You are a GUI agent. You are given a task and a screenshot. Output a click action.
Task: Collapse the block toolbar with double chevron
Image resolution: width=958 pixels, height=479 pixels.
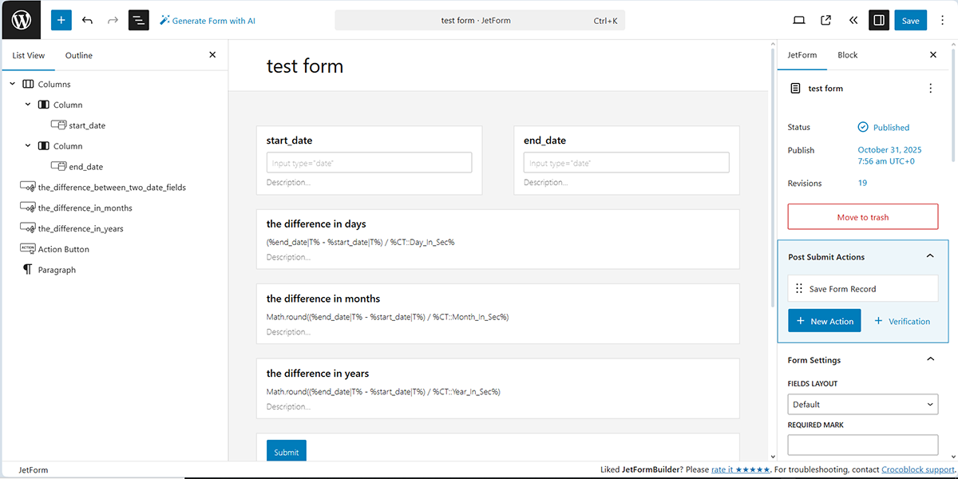(x=853, y=21)
